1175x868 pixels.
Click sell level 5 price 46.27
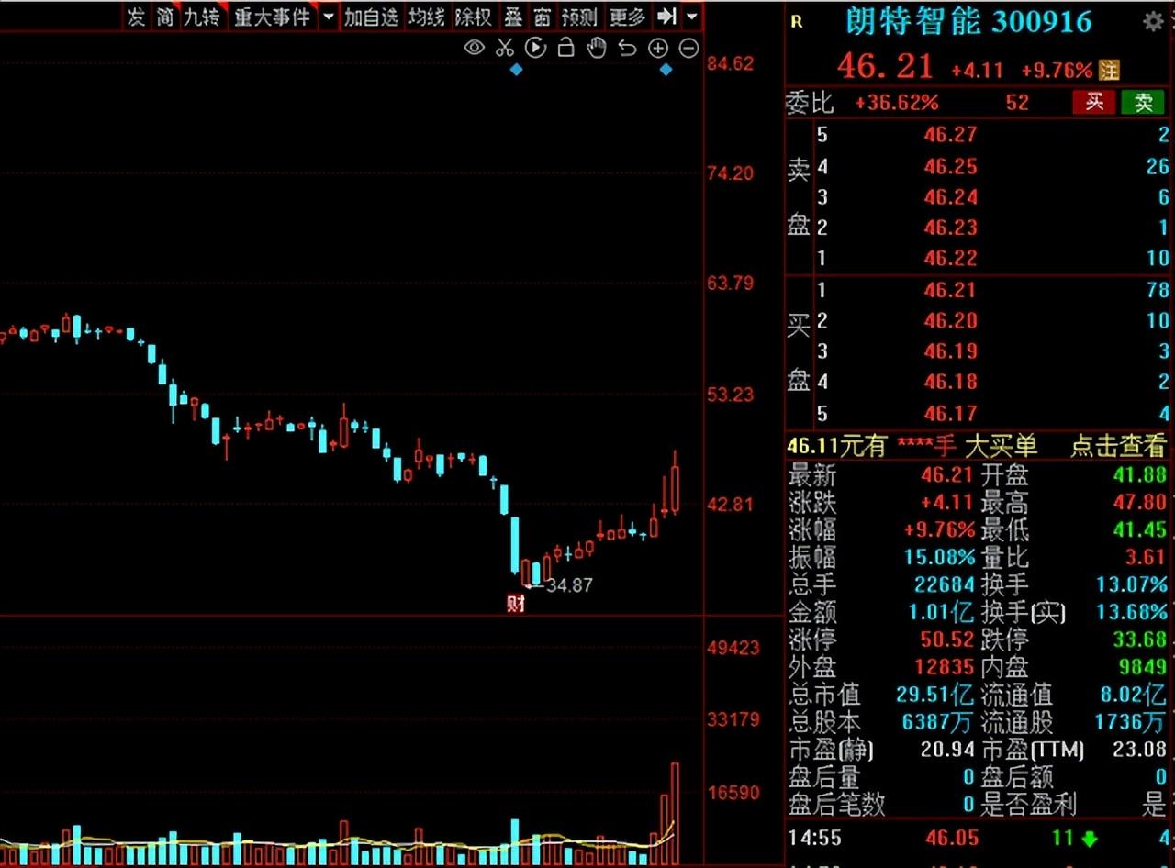click(x=950, y=135)
